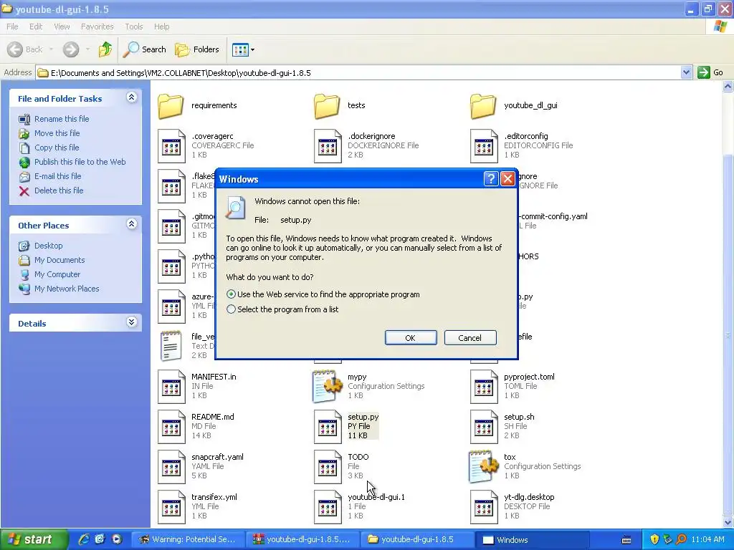Select the yt-dlg.desktop file icon
734x550 pixels.
coord(484,507)
